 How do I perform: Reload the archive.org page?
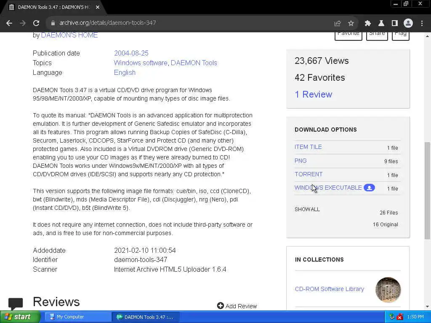tap(36, 23)
